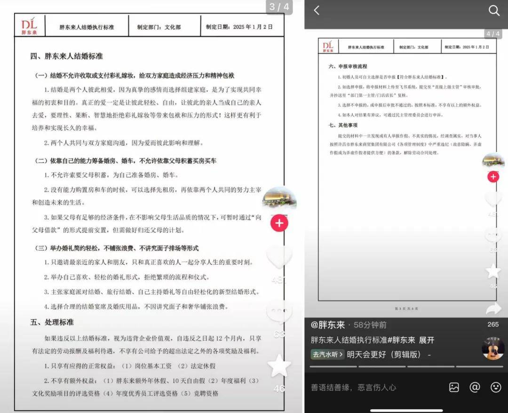Mention someone with @ icon
The image size is (508, 413).
point(475,387)
